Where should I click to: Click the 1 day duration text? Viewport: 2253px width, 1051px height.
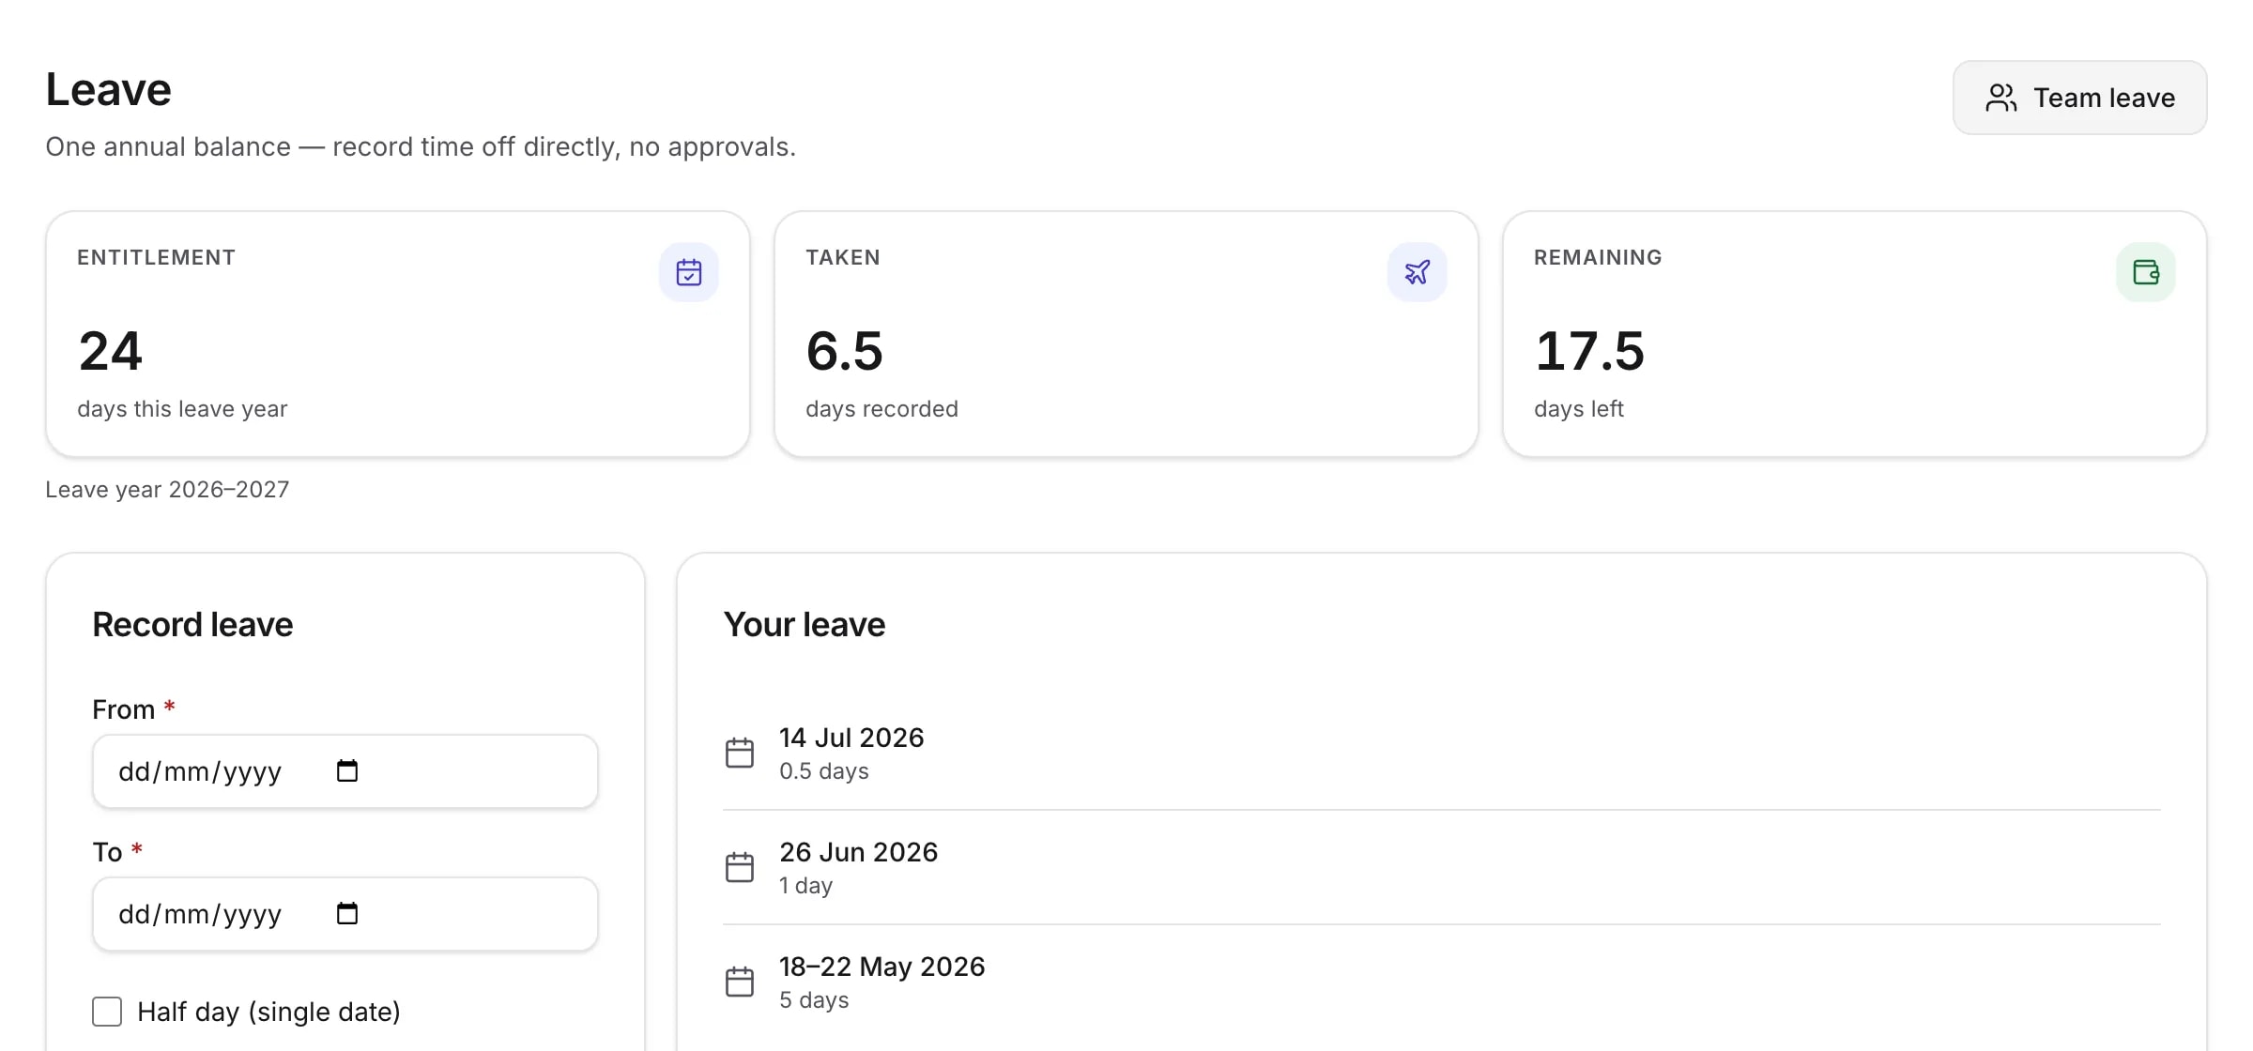805,886
